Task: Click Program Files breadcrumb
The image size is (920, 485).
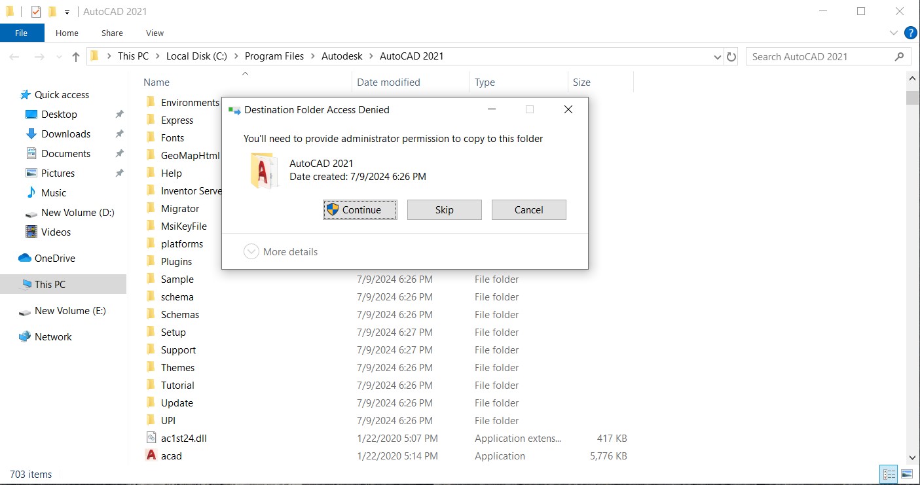Action: click(274, 56)
